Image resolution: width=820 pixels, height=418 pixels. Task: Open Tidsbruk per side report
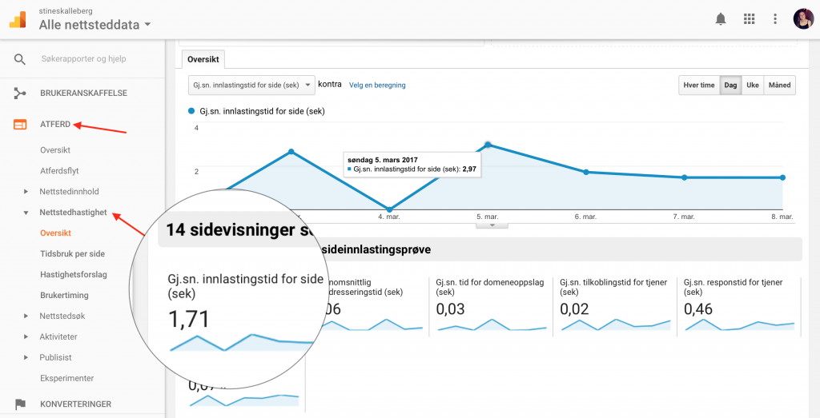point(72,254)
